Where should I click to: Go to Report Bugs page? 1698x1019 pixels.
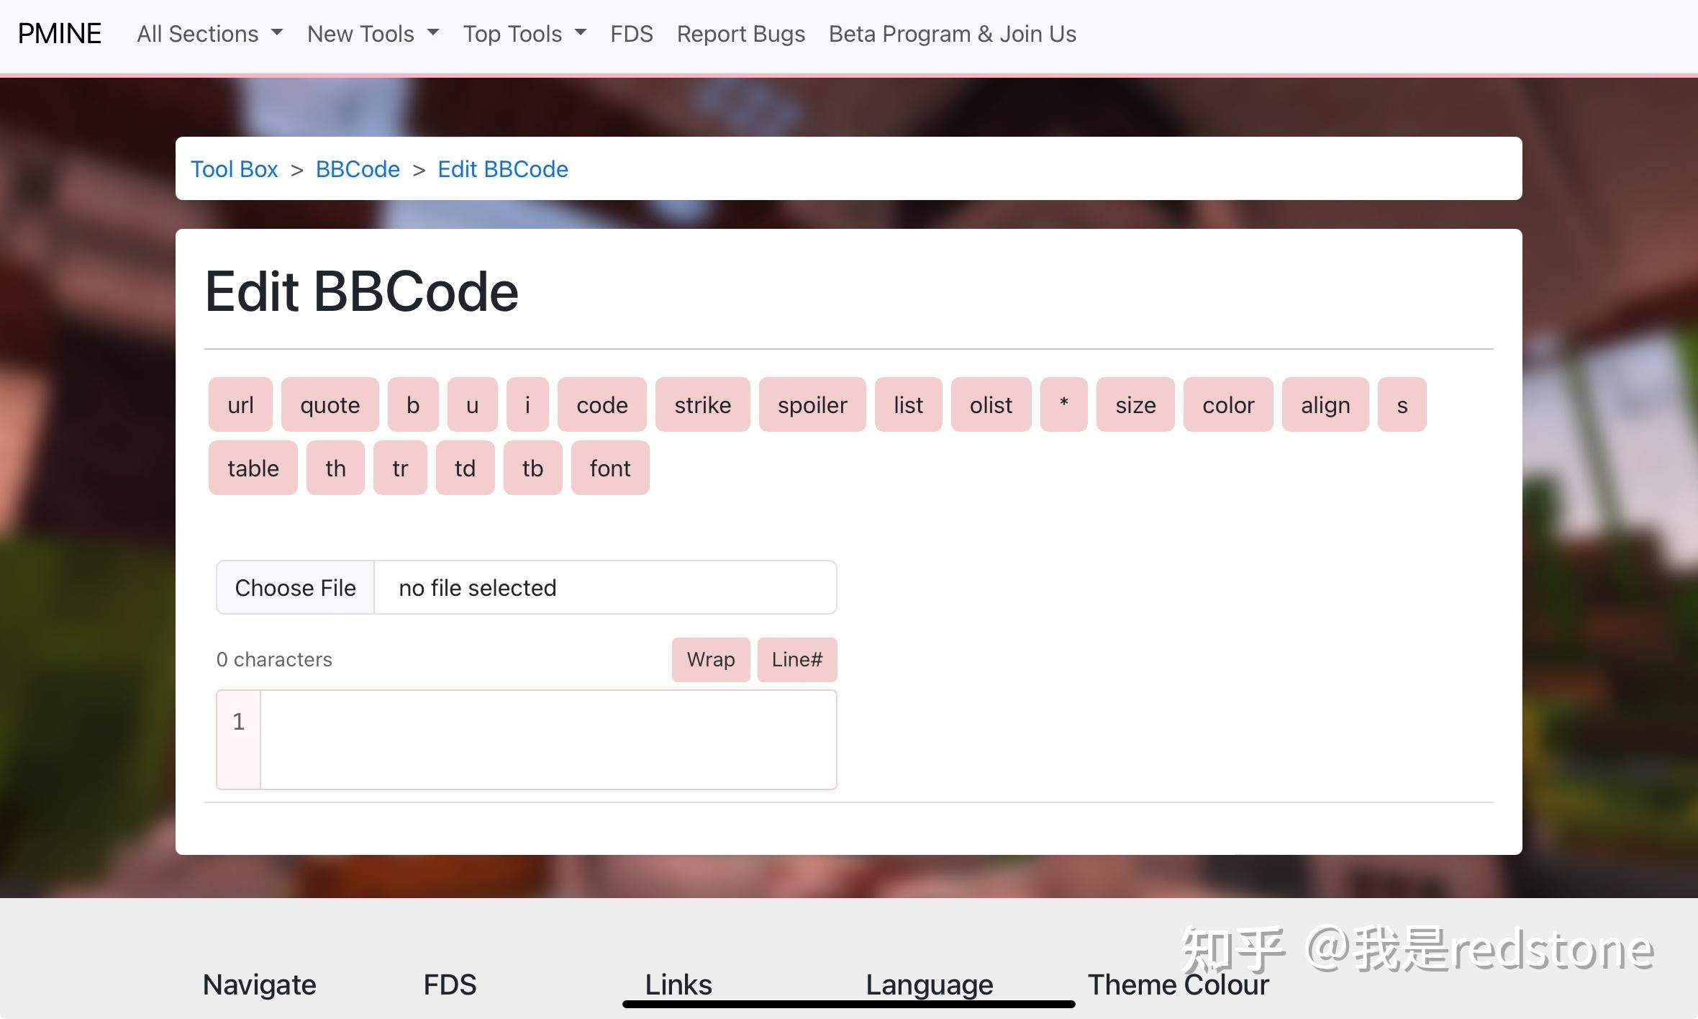tap(740, 34)
